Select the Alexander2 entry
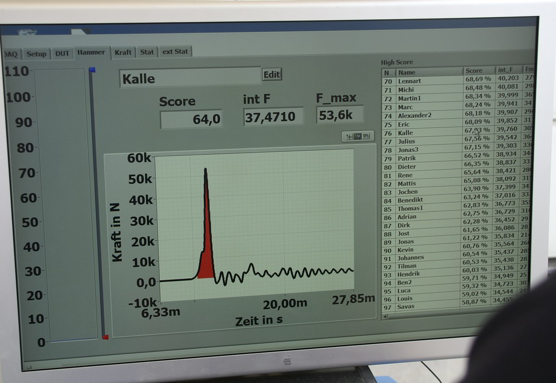The width and height of the screenshot is (556, 383). [415, 116]
